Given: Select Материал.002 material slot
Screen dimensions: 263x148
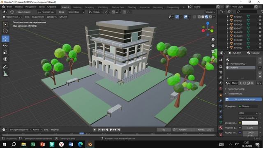Looking at the screenshot, I should (240, 64).
